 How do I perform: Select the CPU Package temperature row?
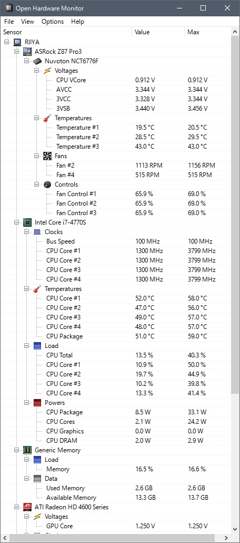coord(115,336)
